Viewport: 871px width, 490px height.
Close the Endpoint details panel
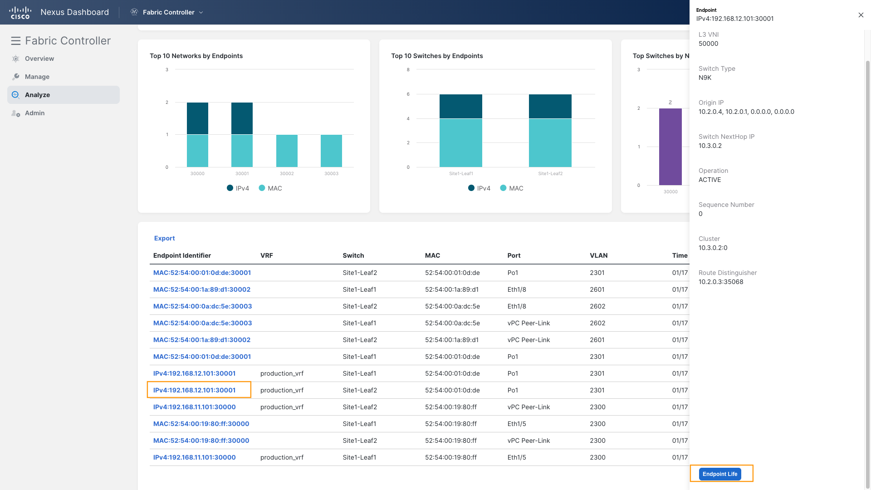[861, 15]
